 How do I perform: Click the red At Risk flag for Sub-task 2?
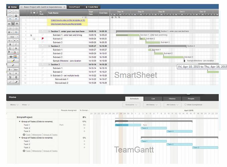point(42,39)
